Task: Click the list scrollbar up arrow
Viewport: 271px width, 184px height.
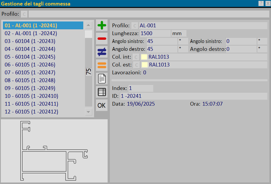Action: [88, 25]
